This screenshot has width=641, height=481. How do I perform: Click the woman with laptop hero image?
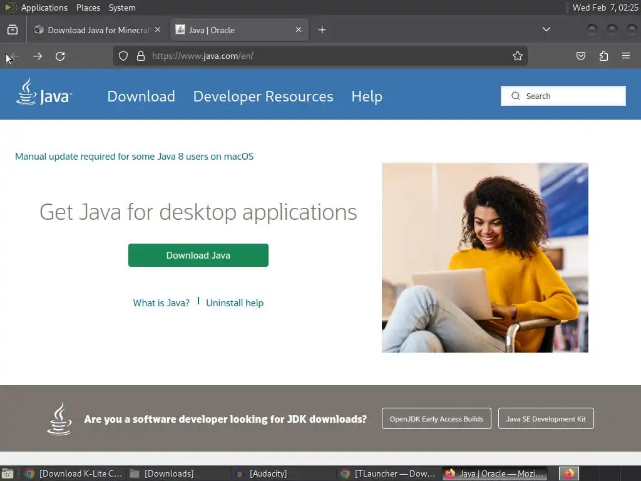point(485,257)
